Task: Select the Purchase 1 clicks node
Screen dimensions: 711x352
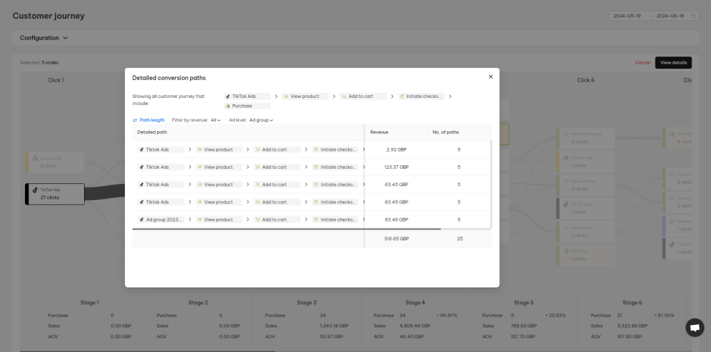Action: (x=585, y=255)
